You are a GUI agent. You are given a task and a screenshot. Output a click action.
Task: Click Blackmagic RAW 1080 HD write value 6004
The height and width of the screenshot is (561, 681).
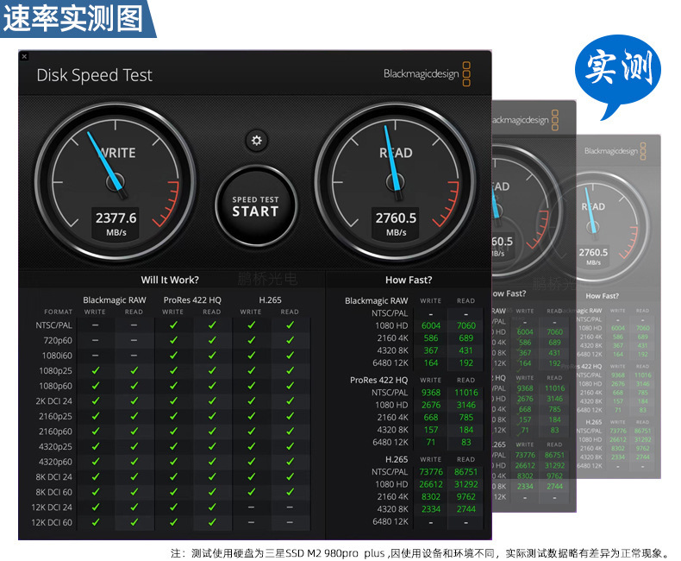(431, 325)
